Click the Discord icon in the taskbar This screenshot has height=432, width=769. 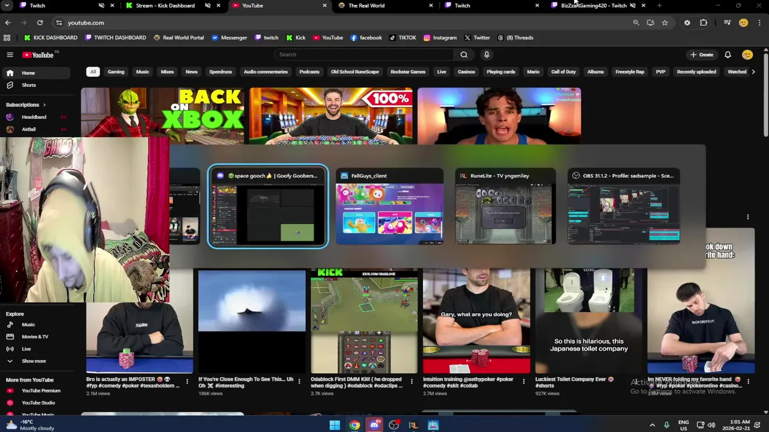point(374,425)
